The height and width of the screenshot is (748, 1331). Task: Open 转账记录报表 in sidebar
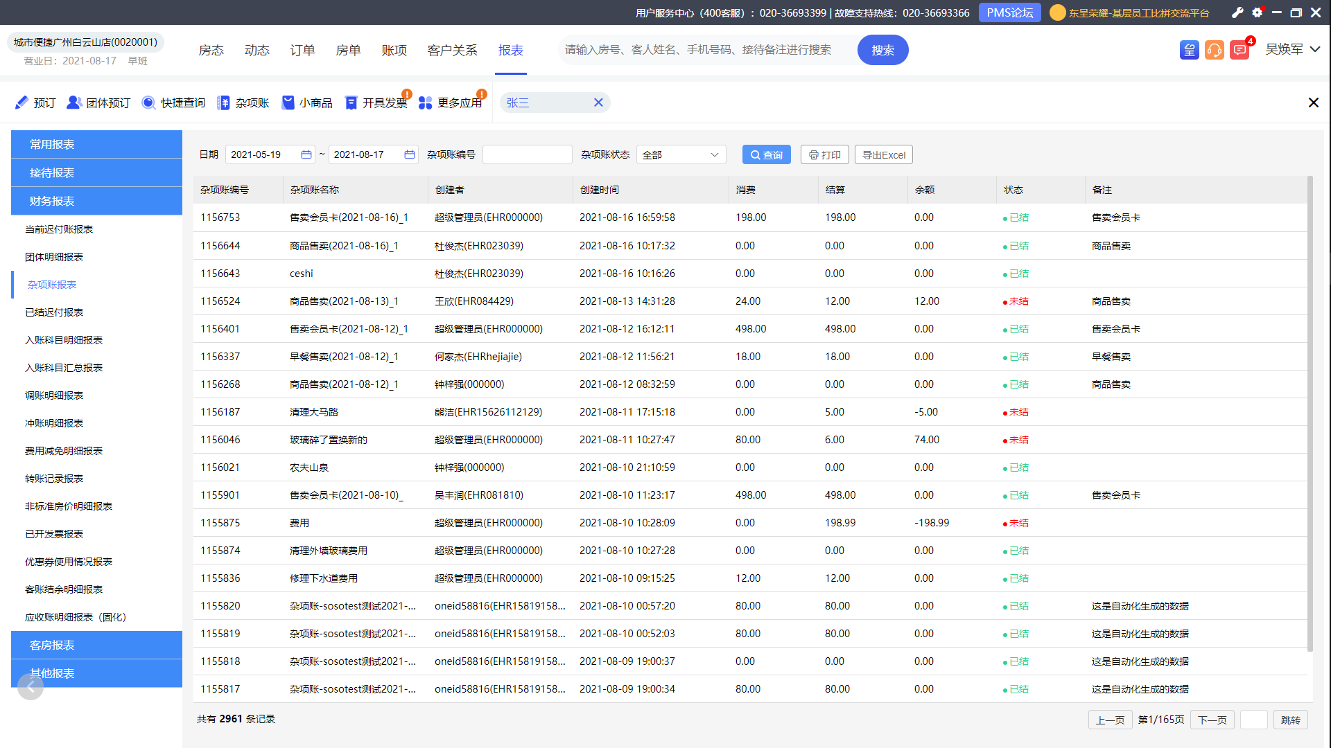click(54, 479)
